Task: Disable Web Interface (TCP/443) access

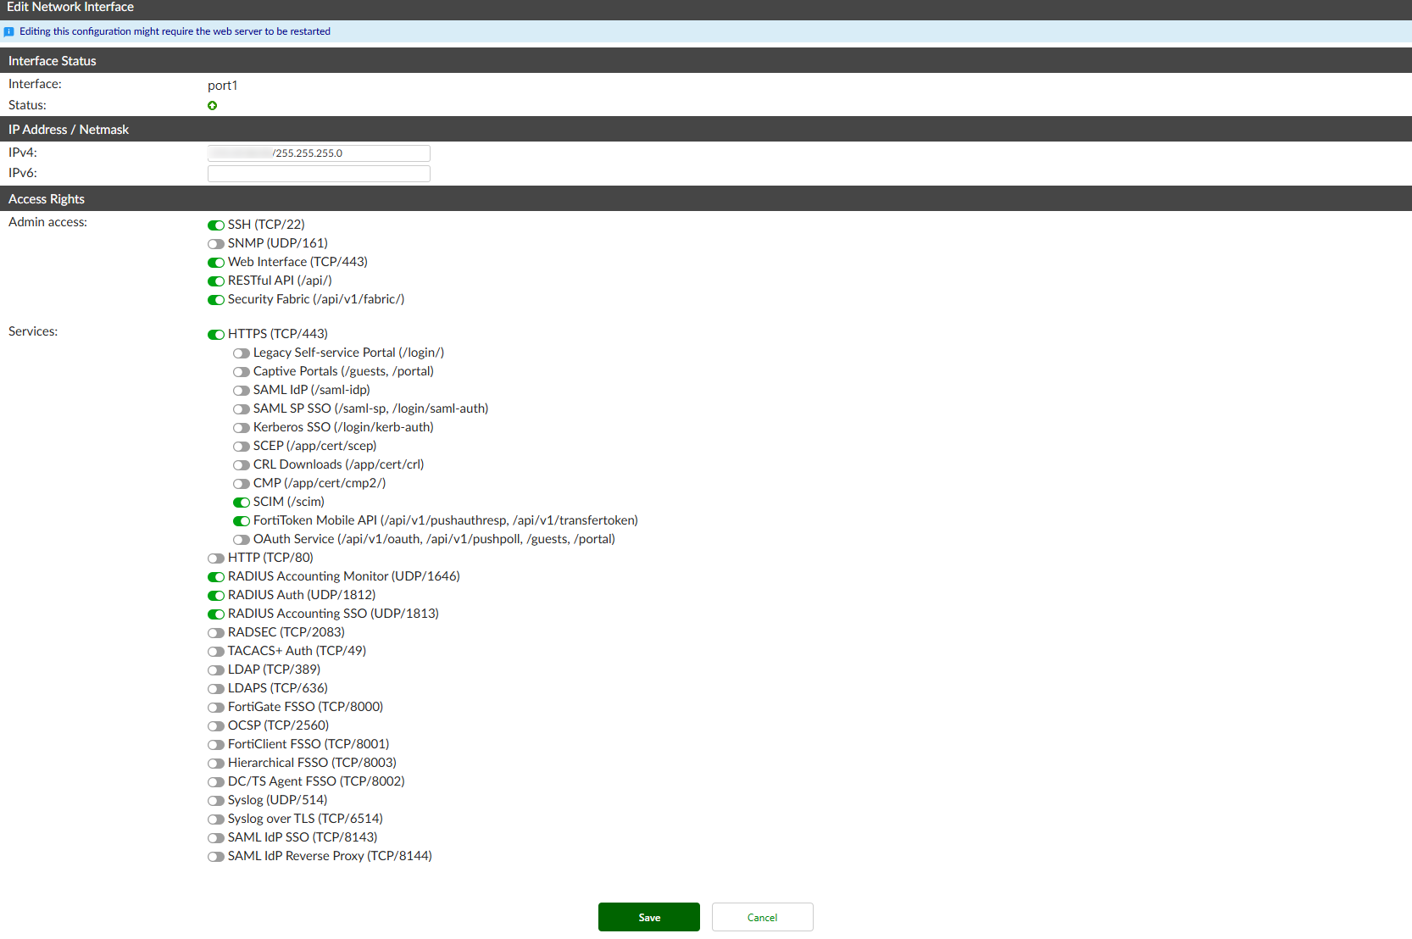Action: tap(215, 262)
